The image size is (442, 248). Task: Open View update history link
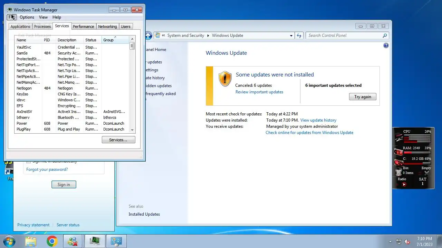tap(318, 120)
